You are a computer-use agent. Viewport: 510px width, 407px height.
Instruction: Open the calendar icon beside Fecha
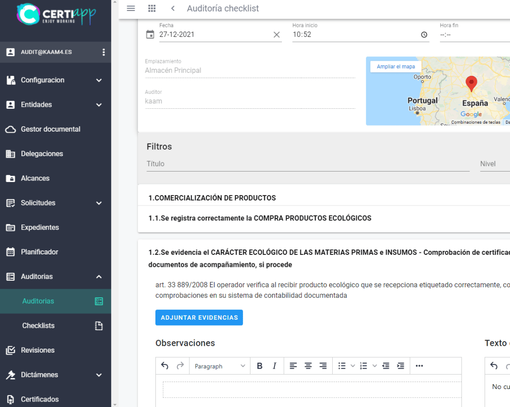pyautogui.click(x=150, y=34)
